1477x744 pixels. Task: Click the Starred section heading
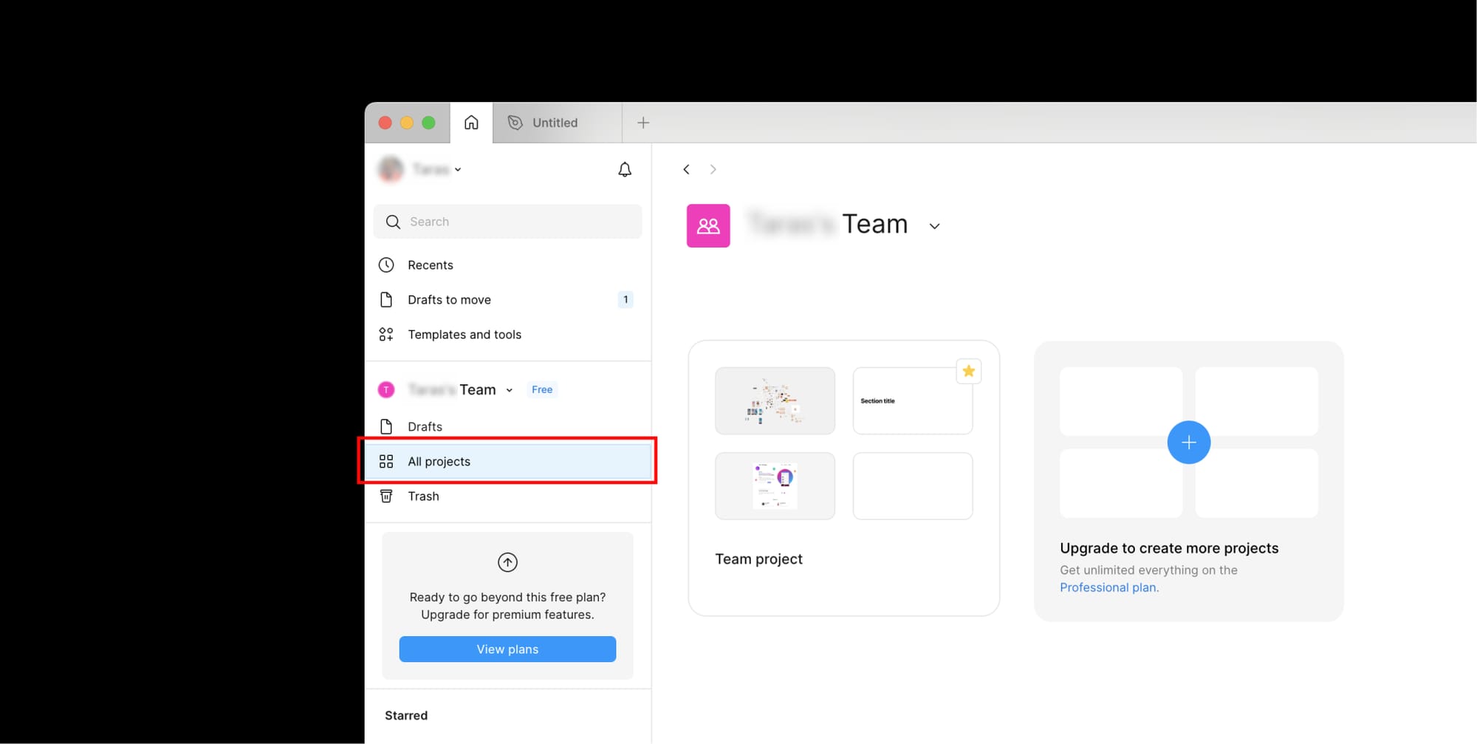(406, 715)
